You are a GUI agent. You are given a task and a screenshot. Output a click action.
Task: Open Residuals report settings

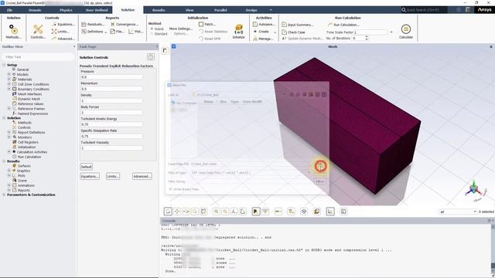(x=93, y=24)
